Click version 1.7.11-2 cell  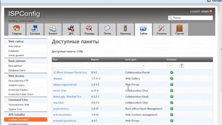pyautogui.click(x=96, y=78)
